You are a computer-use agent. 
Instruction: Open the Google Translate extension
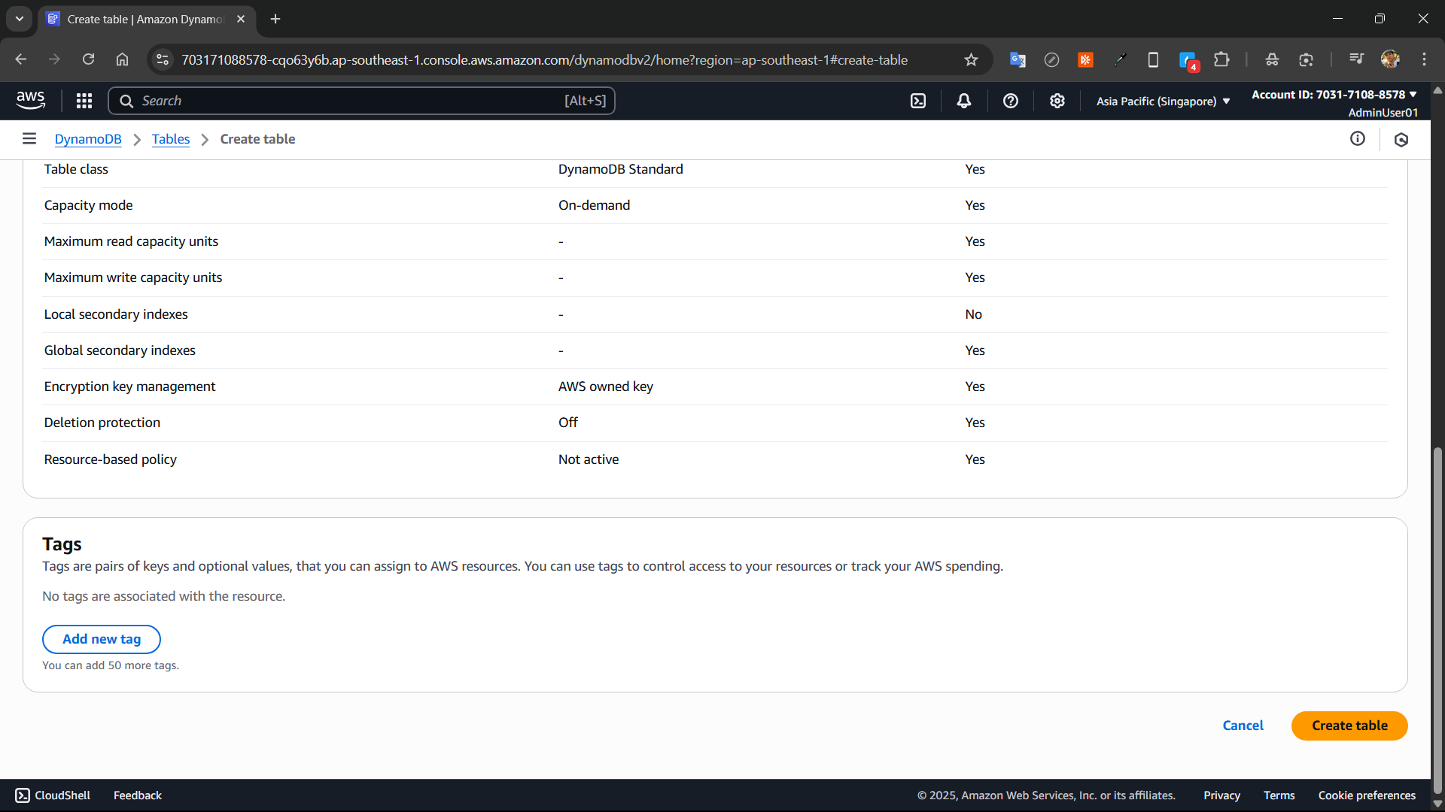(x=1018, y=59)
